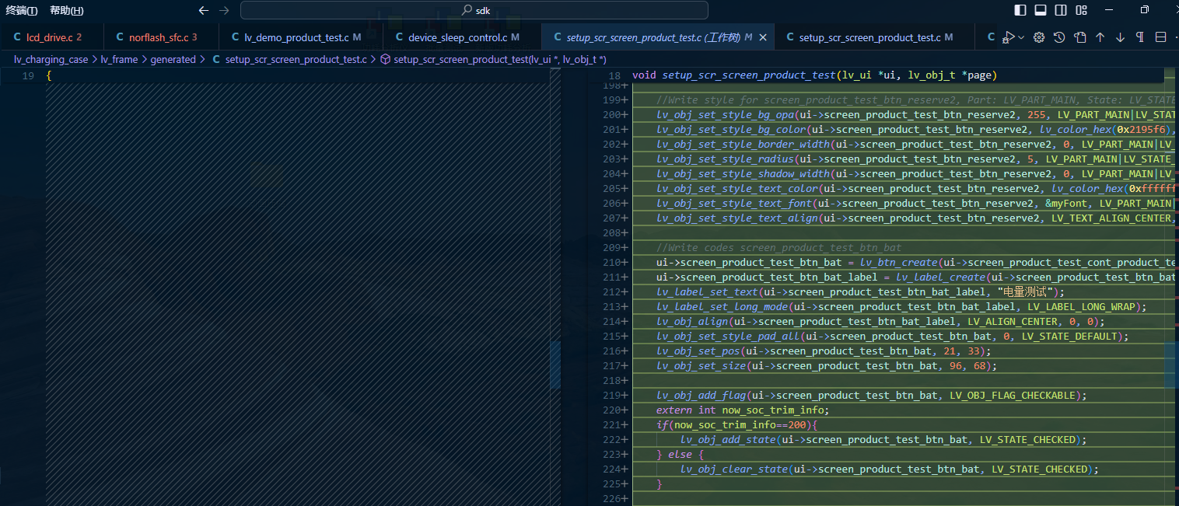Viewport: 1179px width, 506px height.
Task: Click the clock history icon in toolbar
Action: (x=1059, y=37)
